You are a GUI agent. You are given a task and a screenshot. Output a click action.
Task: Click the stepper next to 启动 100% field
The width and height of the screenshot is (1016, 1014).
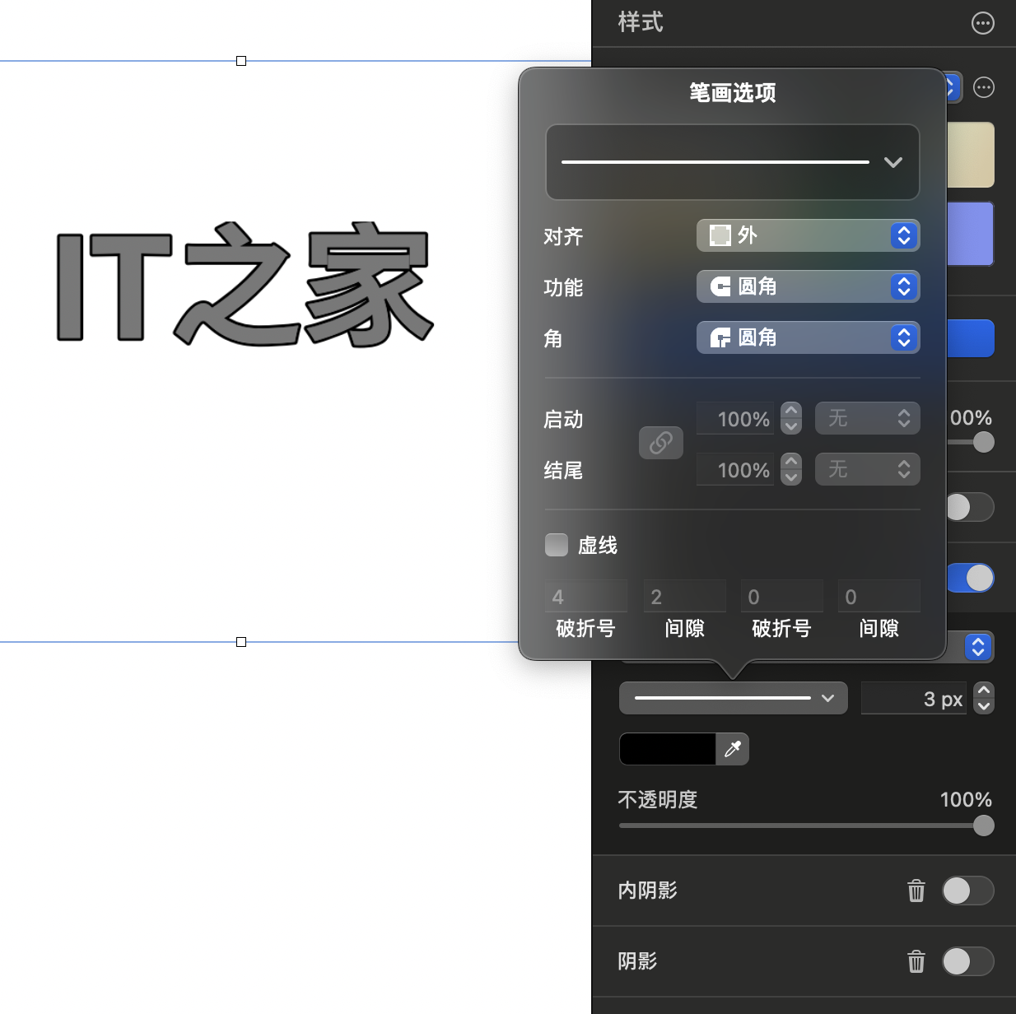coord(791,418)
